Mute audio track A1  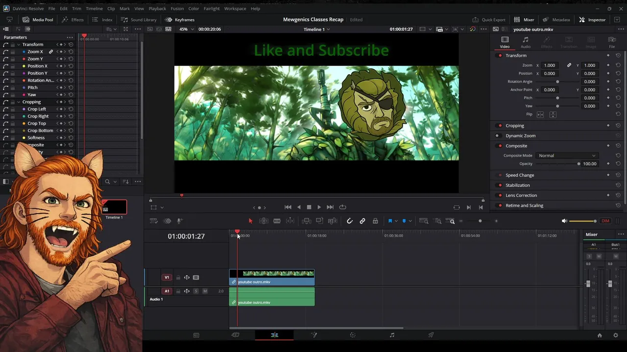pos(205,291)
